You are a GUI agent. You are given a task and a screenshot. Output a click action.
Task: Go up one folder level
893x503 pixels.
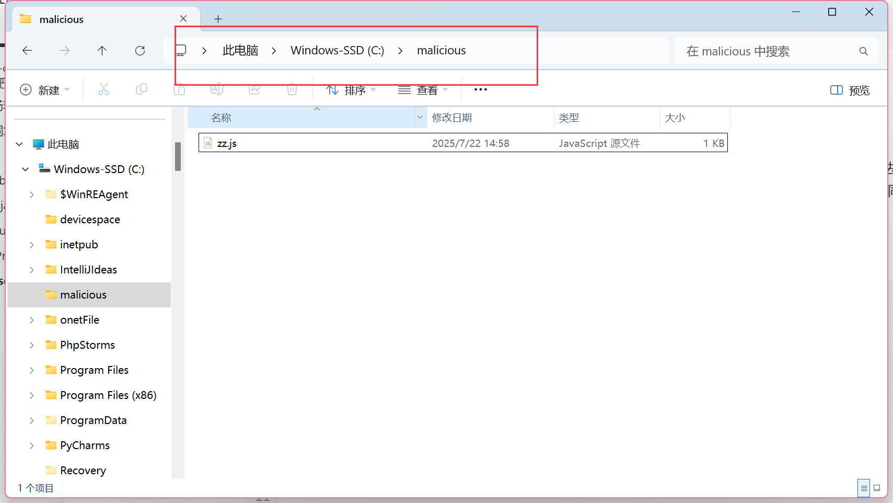pyautogui.click(x=102, y=51)
